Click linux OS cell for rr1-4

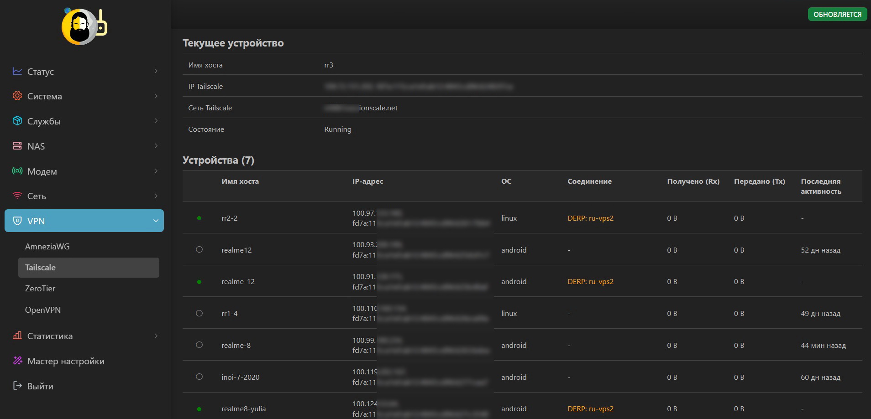tap(509, 314)
